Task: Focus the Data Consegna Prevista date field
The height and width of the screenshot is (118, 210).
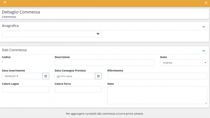Action: coord(75,76)
